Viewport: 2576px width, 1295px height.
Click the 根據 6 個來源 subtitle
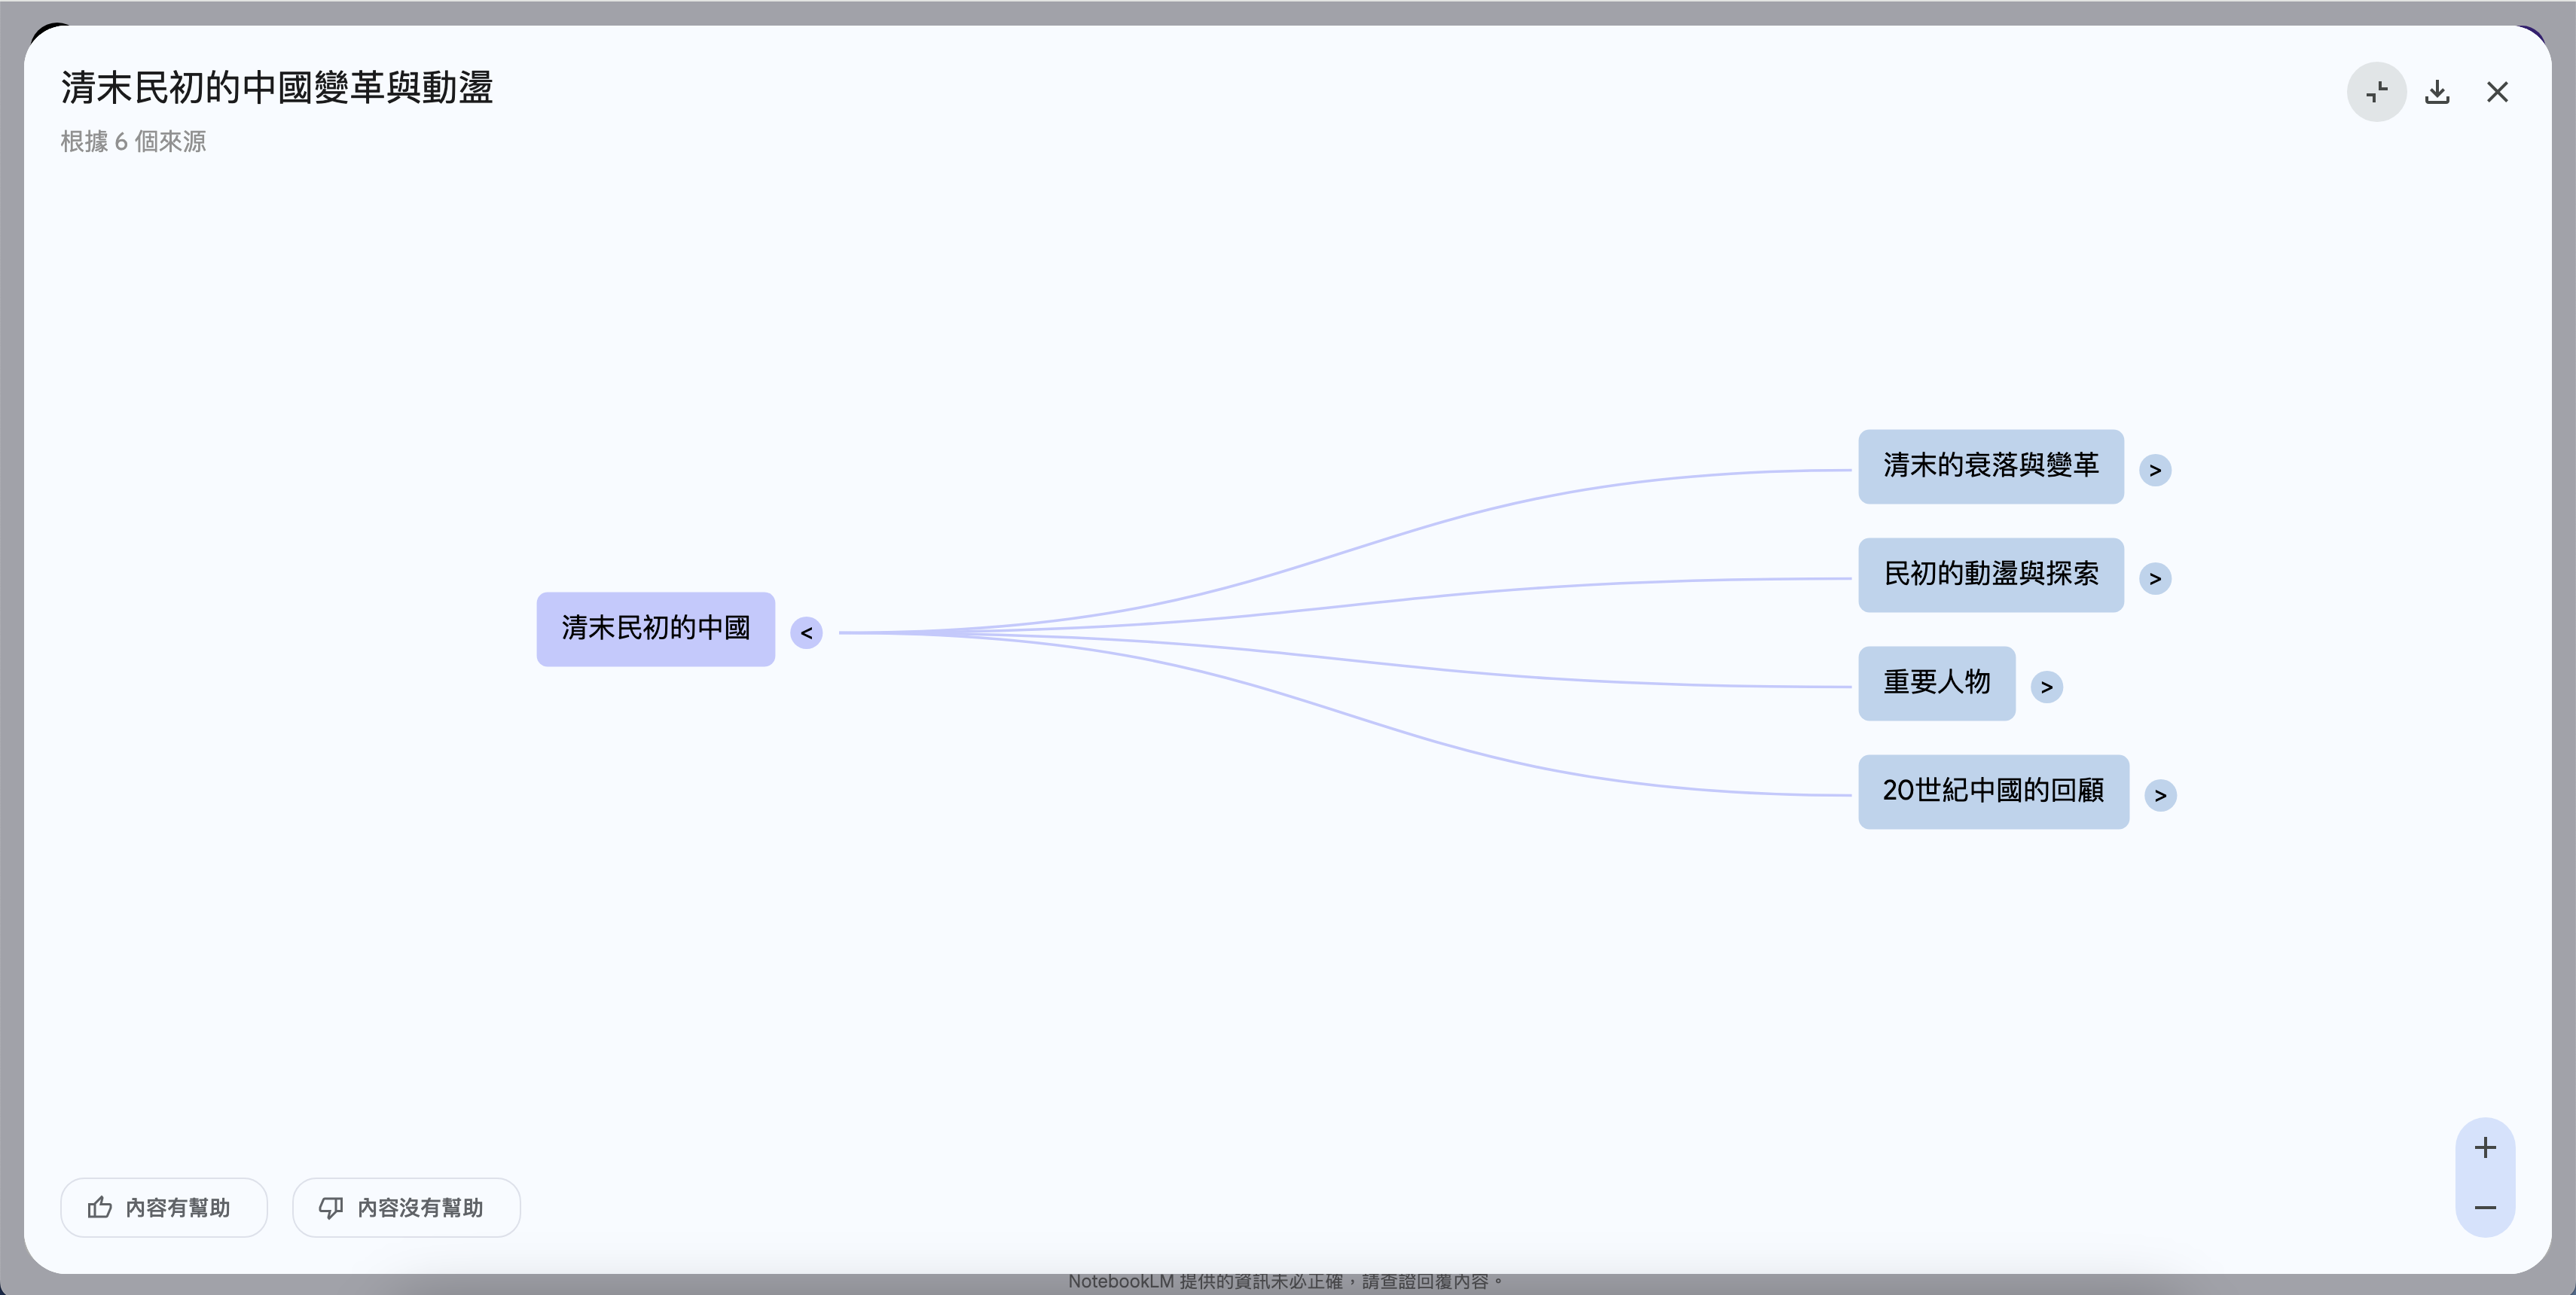click(x=133, y=142)
